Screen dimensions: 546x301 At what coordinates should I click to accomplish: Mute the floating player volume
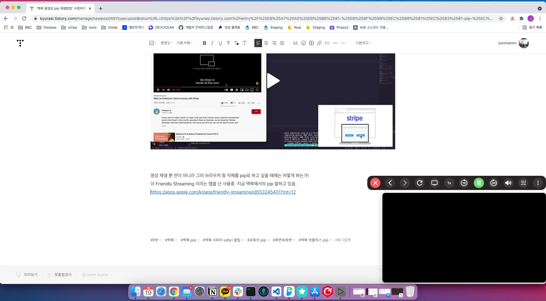pyautogui.click(x=508, y=183)
